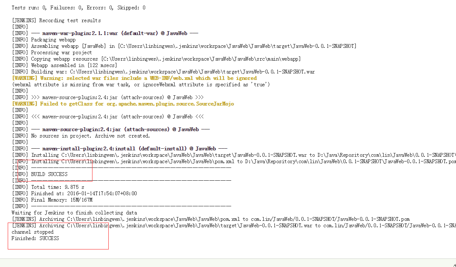Click the maven-war-plugin:2.1.1:war heading line
Image resolution: width=456 pixels, height=267 pixels.
pyautogui.click(x=105, y=33)
